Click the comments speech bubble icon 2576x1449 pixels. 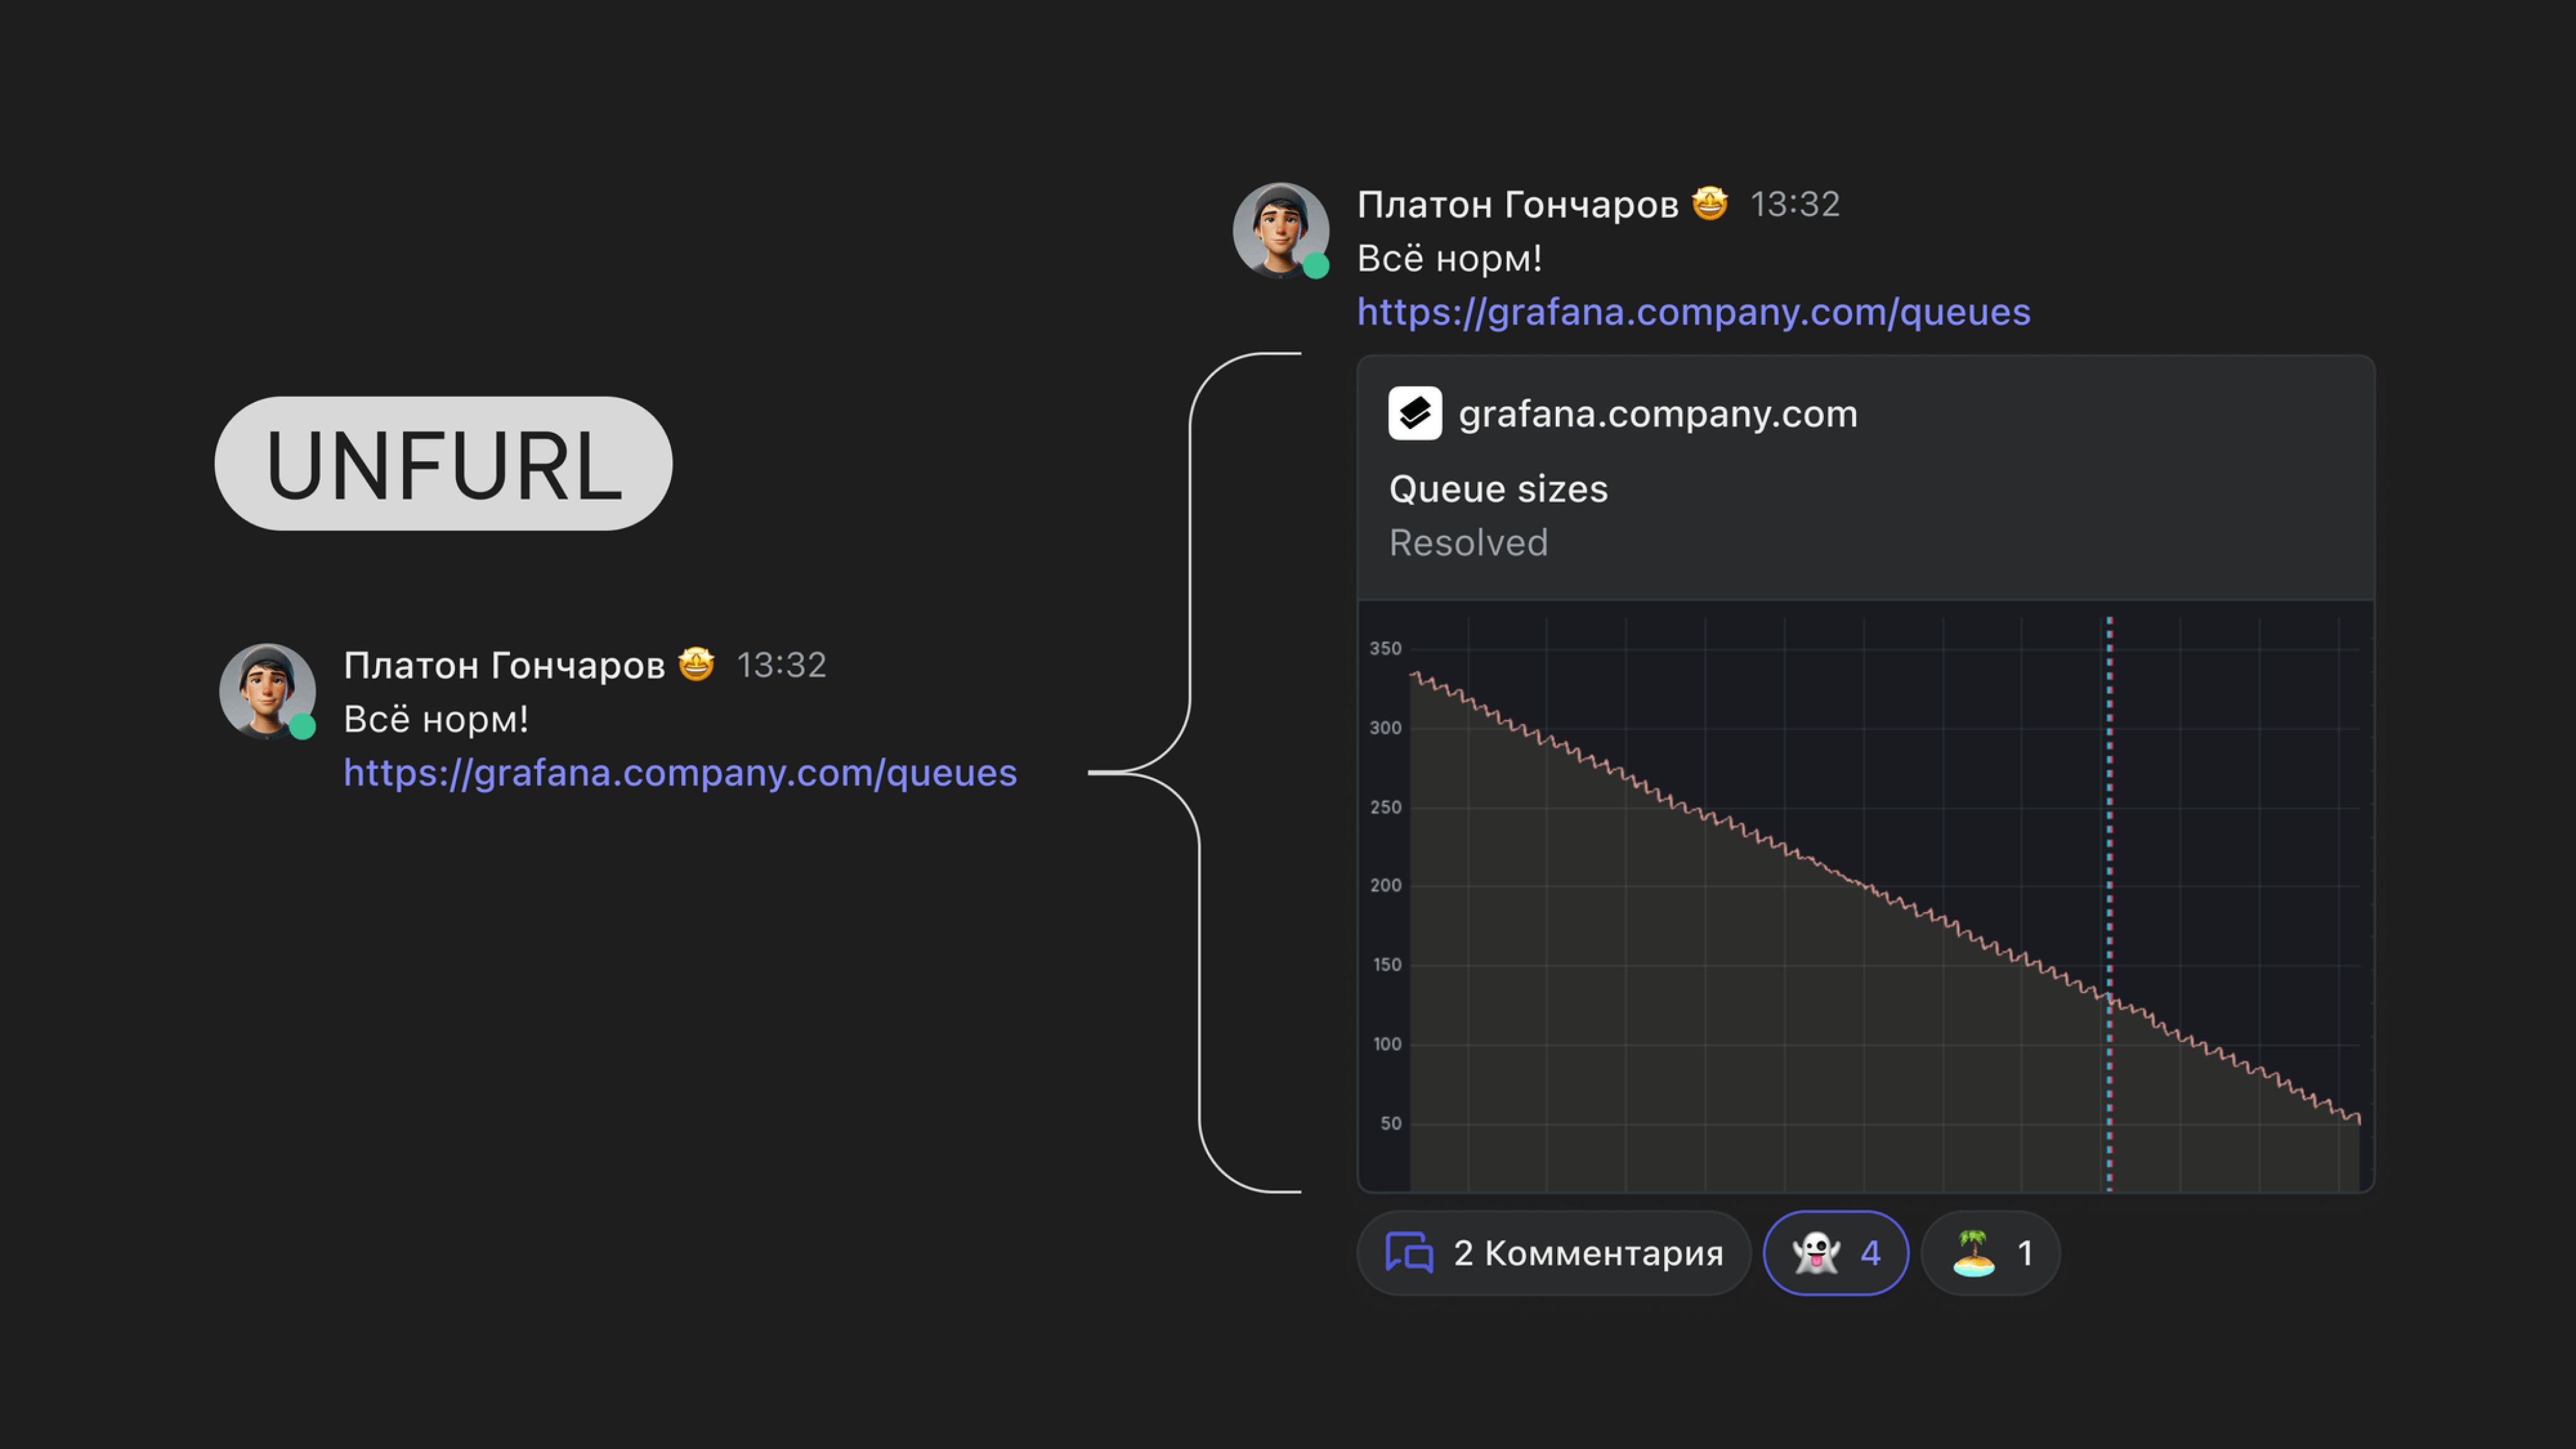[x=1409, y=1253]
